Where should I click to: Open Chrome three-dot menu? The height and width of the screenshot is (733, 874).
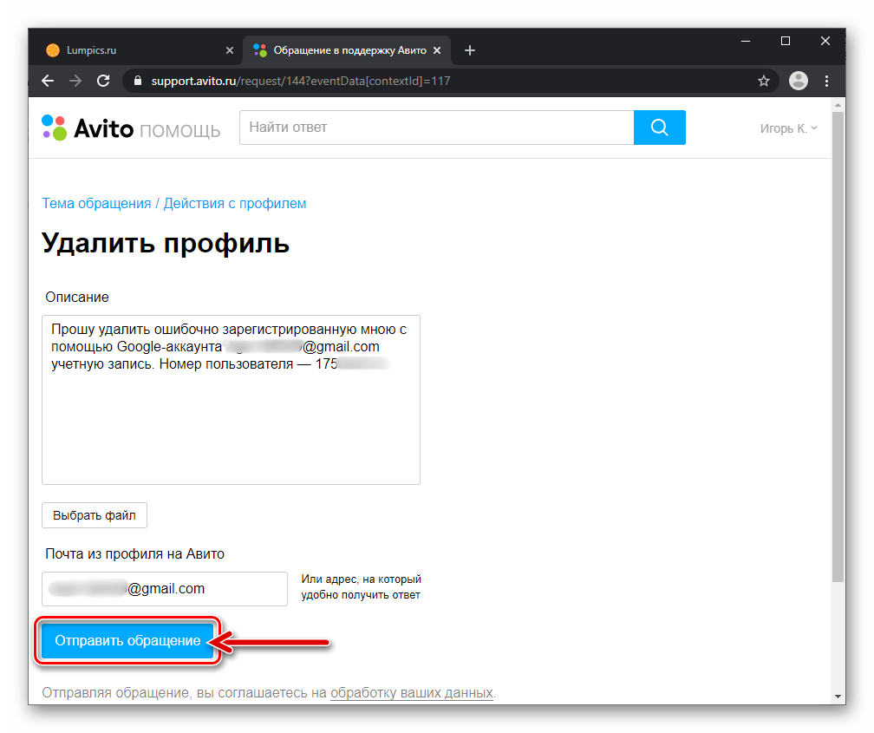pyautogui.click(x=826, y=81)
